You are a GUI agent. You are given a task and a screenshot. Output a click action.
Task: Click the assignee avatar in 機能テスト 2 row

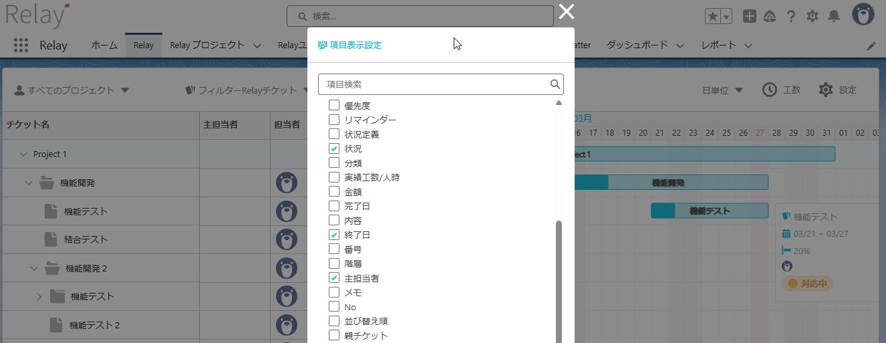[x=287, y=325]
